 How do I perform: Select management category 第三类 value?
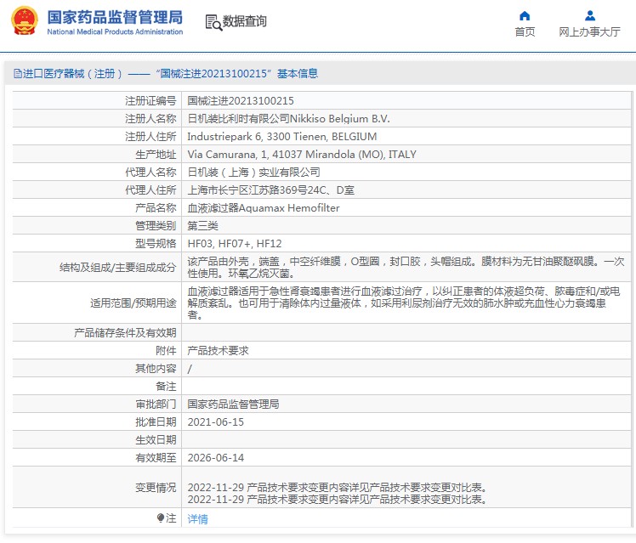[202, 226]
